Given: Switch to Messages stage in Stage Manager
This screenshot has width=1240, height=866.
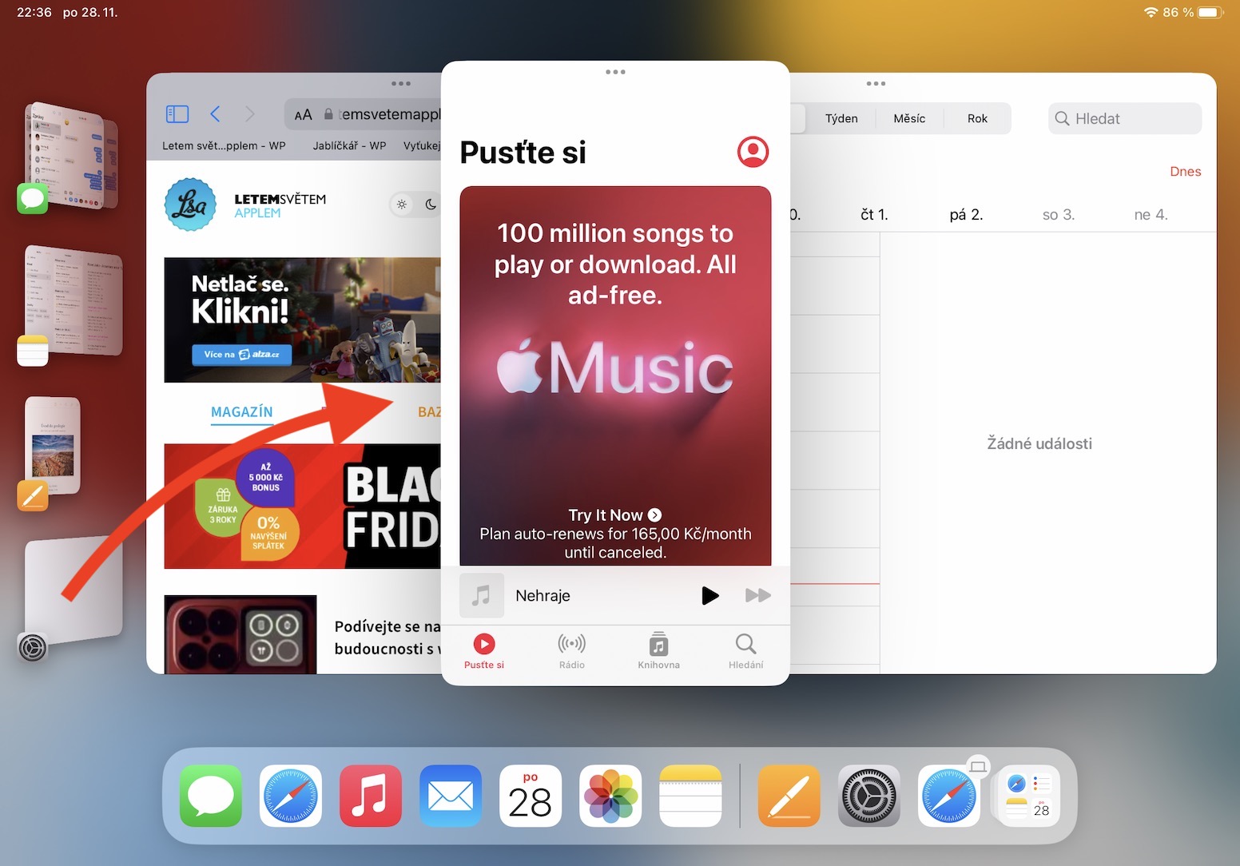Looking at the screenshot, I should click(x=70, y=157).
